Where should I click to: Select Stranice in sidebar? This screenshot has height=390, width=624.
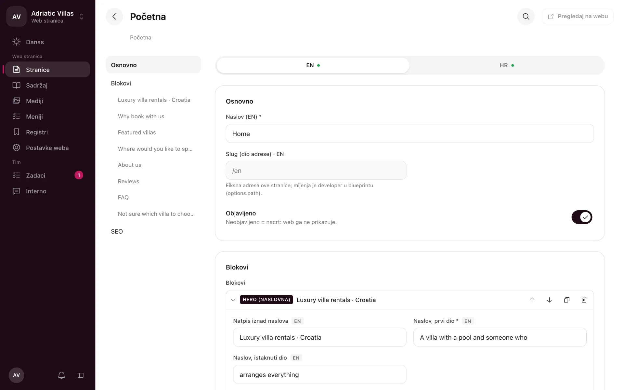pos(47,70)
